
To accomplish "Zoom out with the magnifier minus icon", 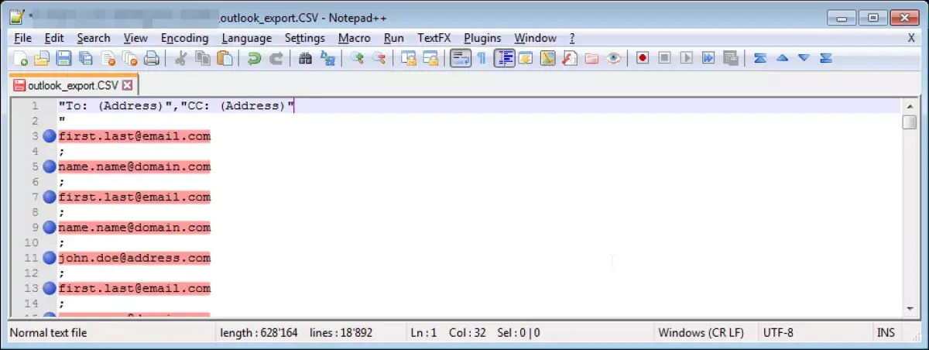I will tap(379, 58).
